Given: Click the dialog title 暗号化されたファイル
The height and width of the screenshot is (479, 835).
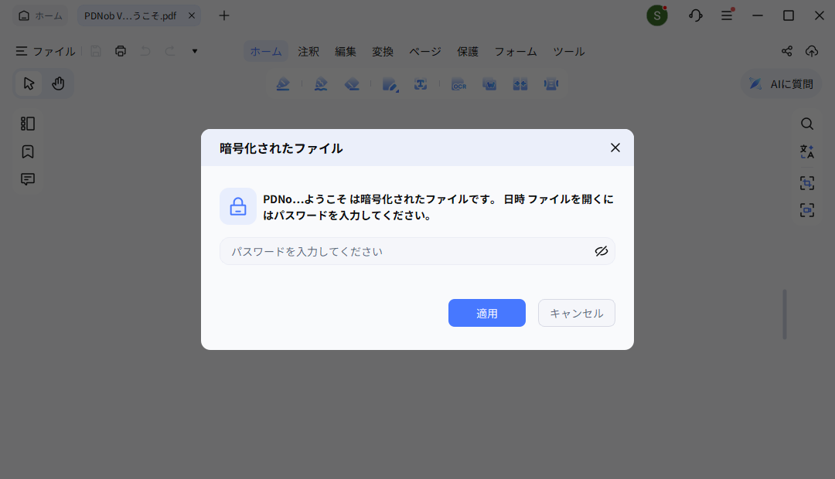Looking at the screenshot, I should pos(281,148).
